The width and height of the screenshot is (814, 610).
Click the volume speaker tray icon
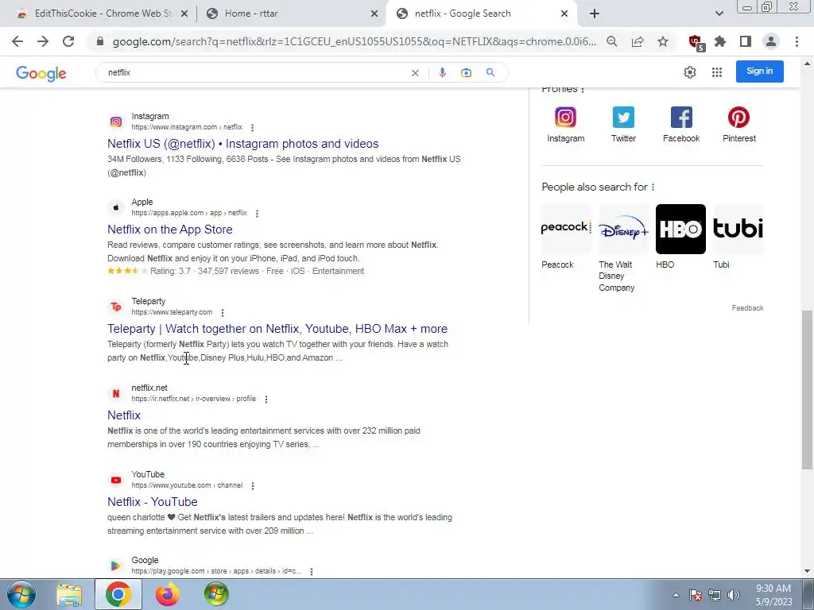[x=733, y=595]
